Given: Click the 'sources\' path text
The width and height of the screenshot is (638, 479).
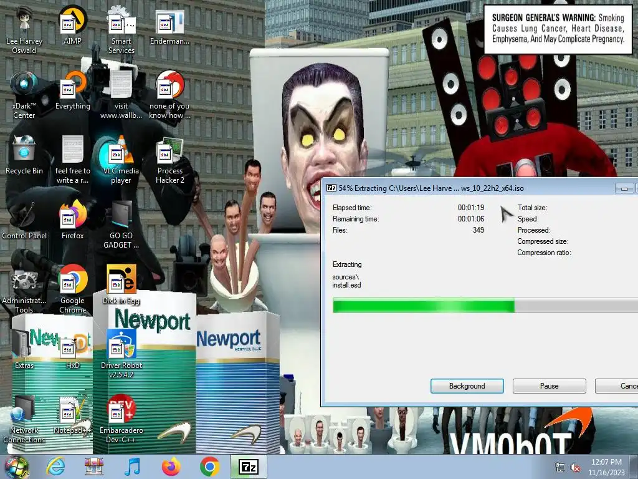Looking at the screenshot, I should pyautogui.click(x=345, y=277).
